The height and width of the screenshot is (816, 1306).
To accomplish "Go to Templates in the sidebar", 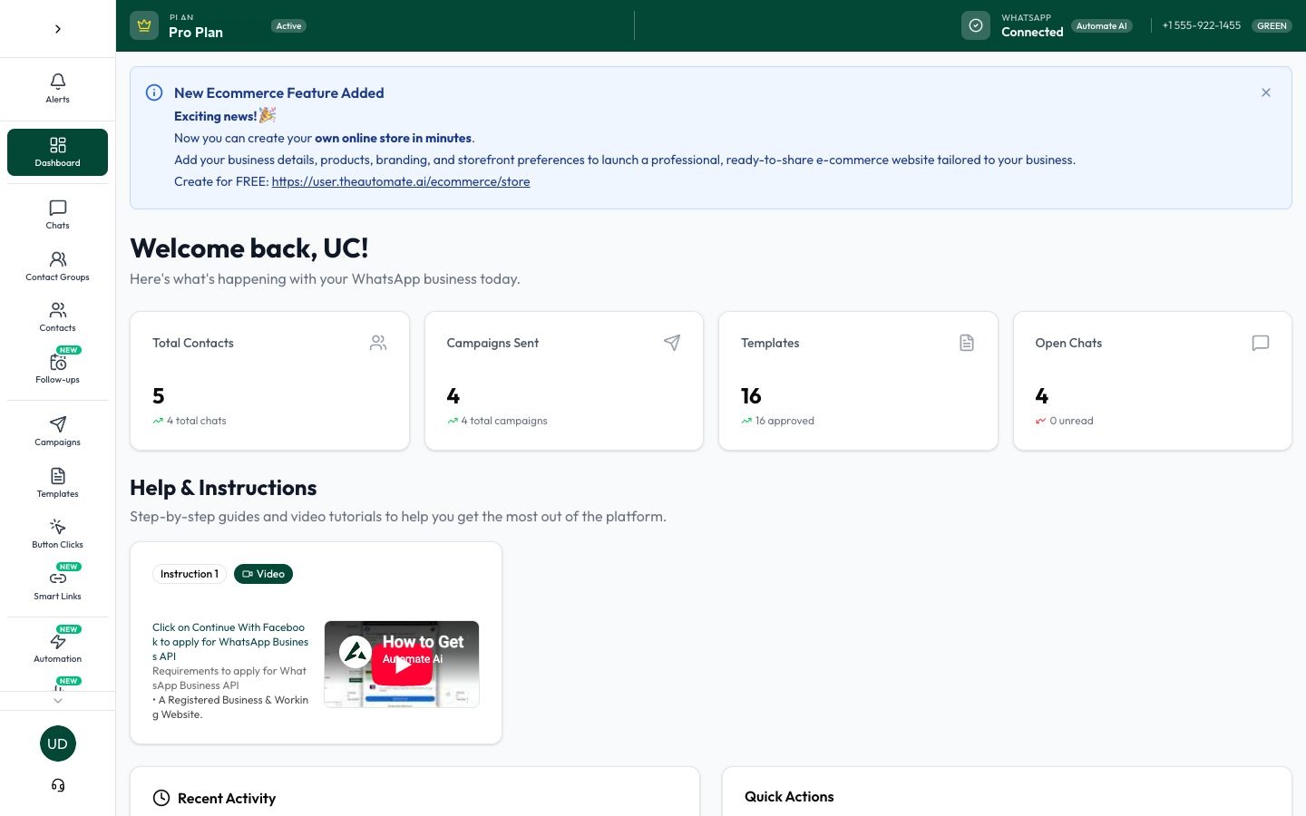I will click(57, 483).
